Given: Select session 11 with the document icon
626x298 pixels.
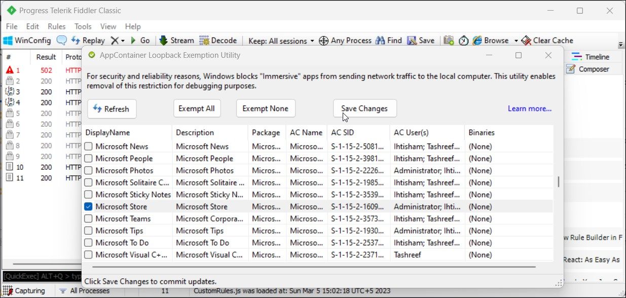Looking at the screenshot, I should tap(10, 178).
